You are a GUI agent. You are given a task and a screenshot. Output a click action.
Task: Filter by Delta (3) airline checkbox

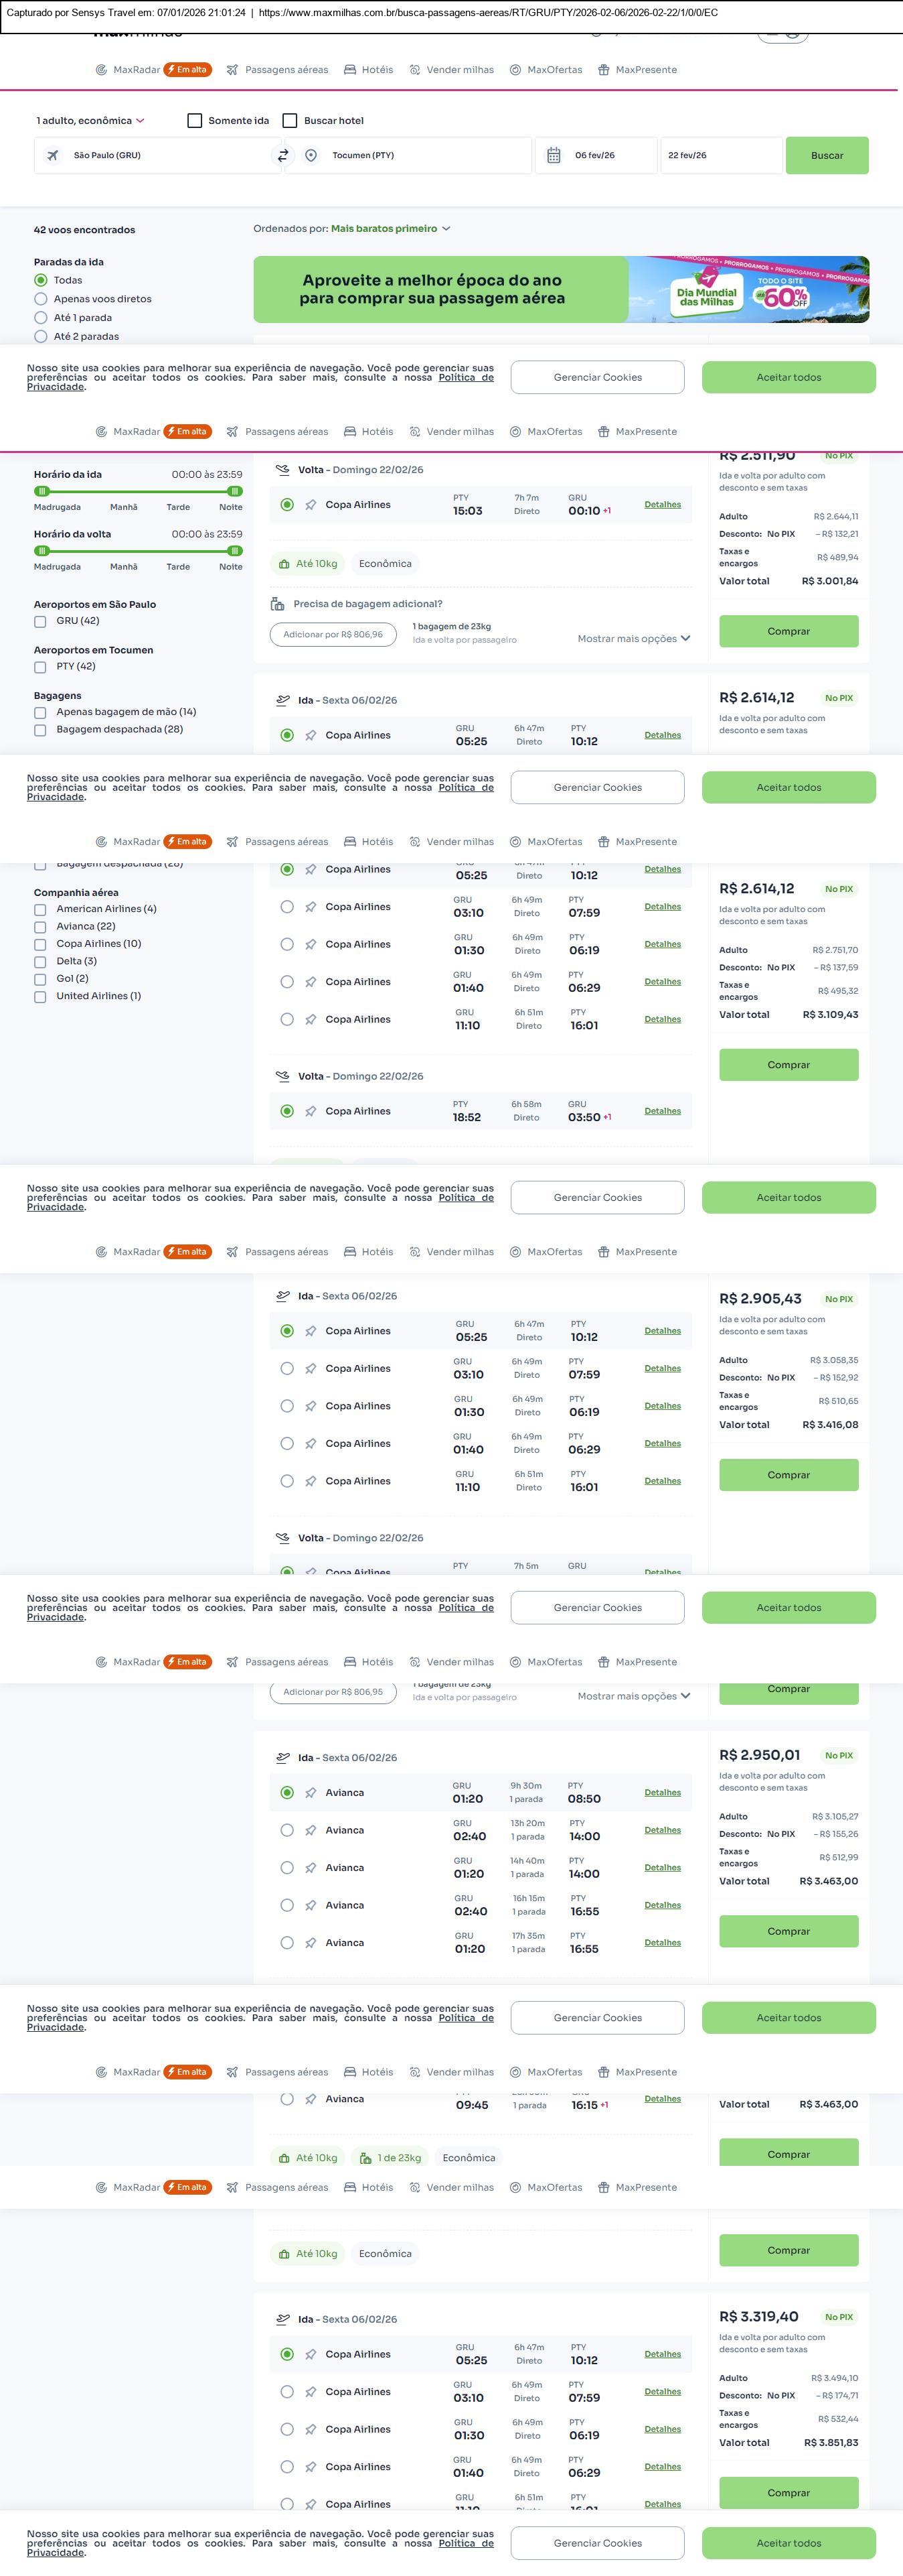coord(40,962)
